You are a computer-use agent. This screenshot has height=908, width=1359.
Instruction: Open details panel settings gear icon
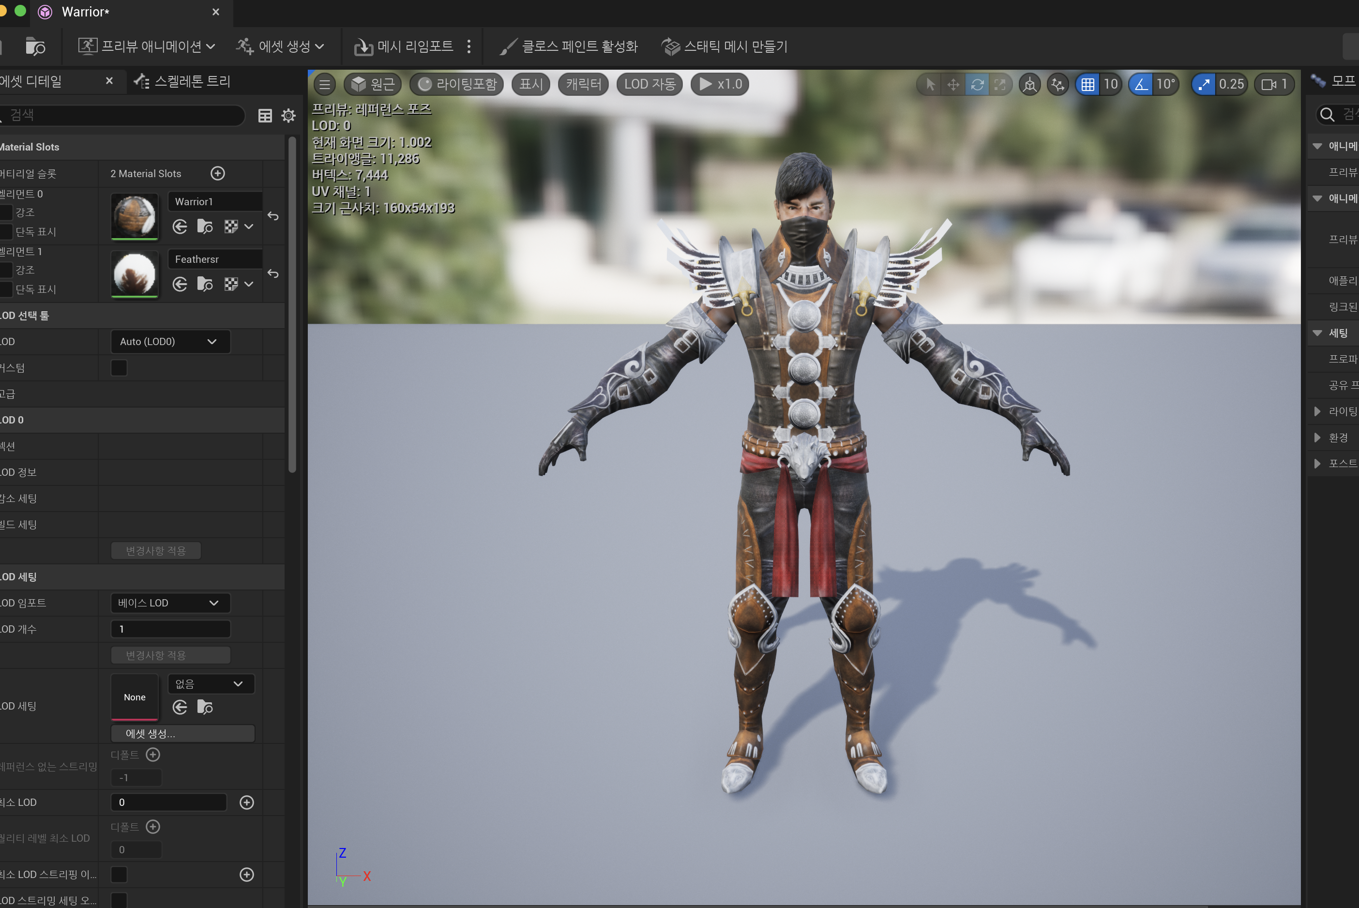(288, 115)
